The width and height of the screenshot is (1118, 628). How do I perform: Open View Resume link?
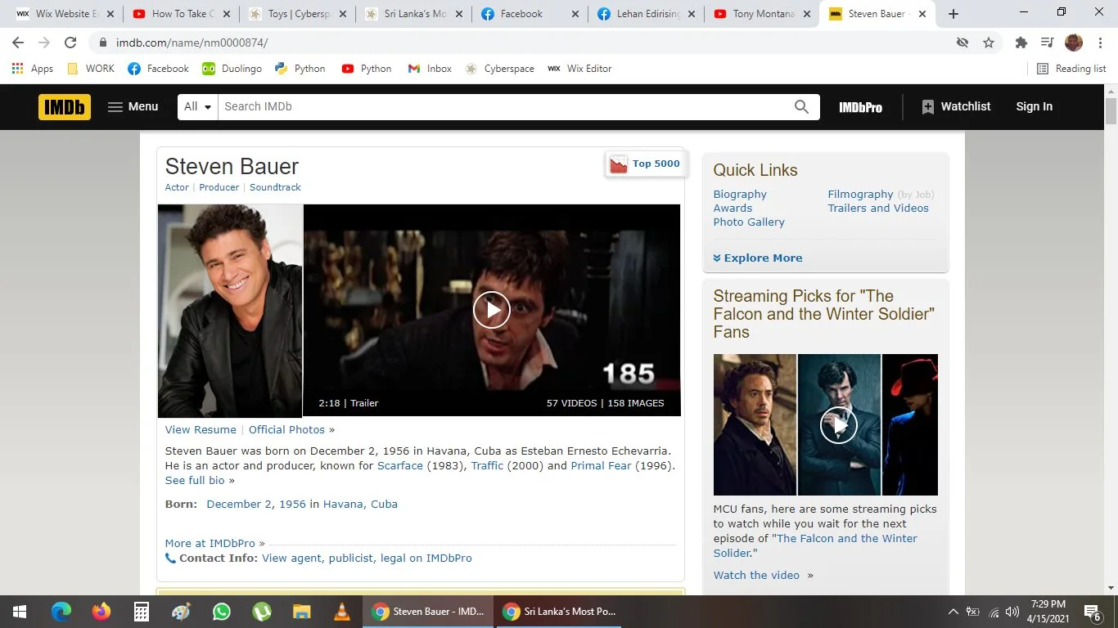[201, 429]
